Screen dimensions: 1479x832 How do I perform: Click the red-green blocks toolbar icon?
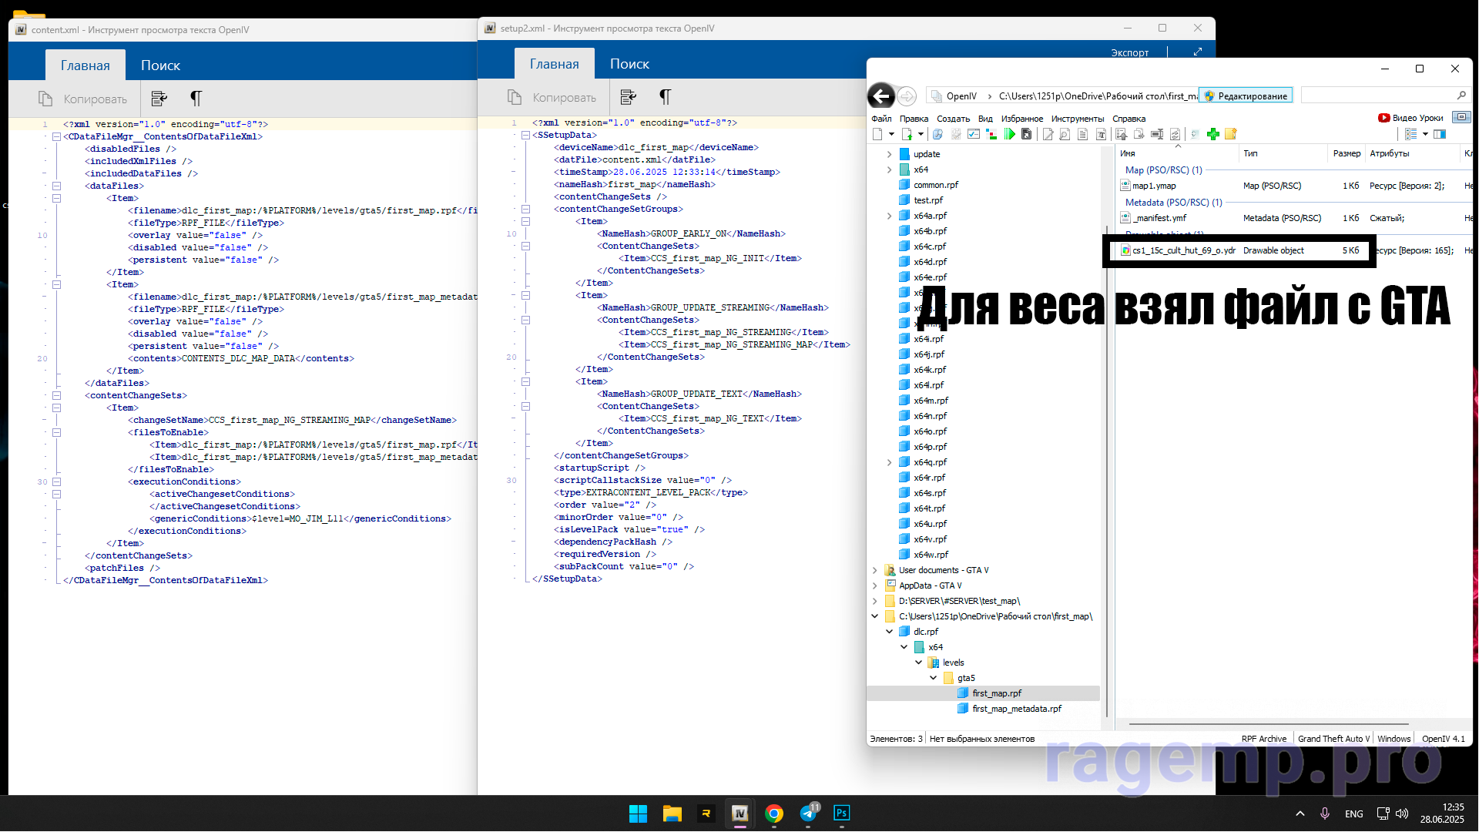point(991,134)
